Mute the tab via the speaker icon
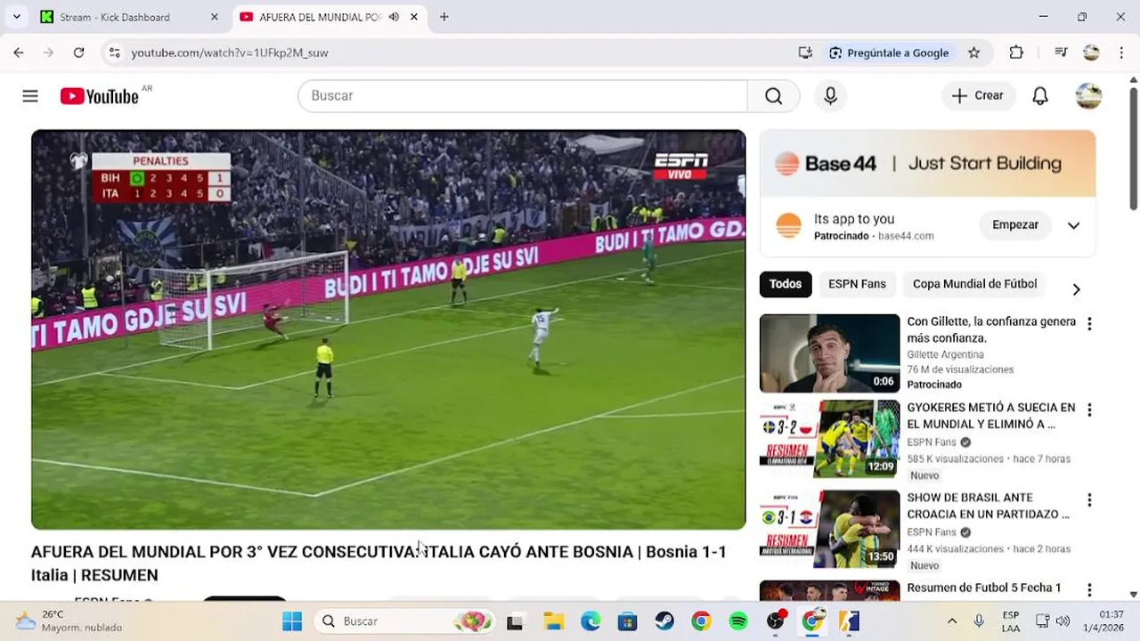This screenshot has width=1140, height=641. 394,17
